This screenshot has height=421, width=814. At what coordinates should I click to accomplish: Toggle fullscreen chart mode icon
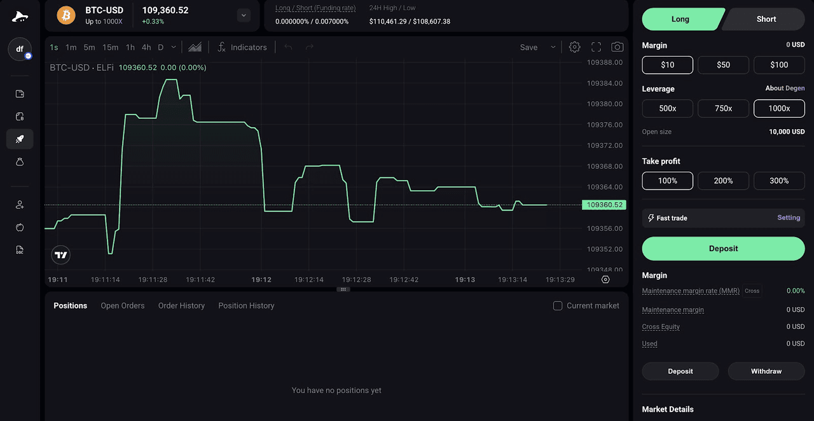597,47
